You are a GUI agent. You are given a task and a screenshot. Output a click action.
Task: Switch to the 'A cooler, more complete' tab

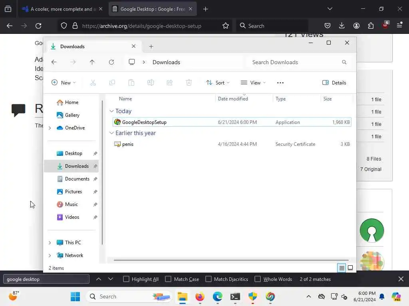[62, 9]
